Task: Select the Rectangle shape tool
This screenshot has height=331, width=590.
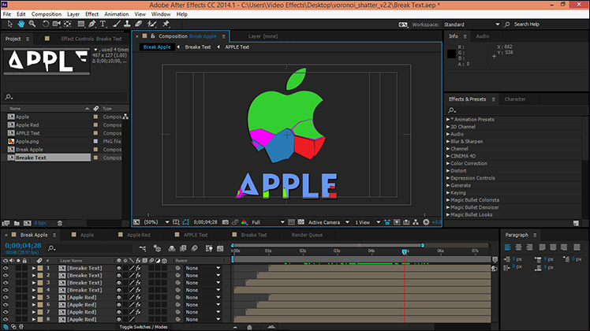Action: [81, 24]
